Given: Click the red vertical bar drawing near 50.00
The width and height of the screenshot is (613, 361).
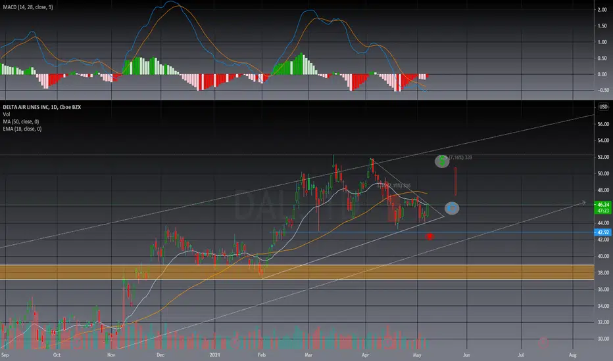Looking at the screenshot, I should click(455, 181).
